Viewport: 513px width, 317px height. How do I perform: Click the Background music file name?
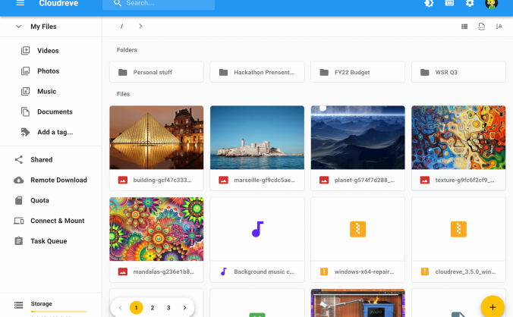(x=264, y=271)
